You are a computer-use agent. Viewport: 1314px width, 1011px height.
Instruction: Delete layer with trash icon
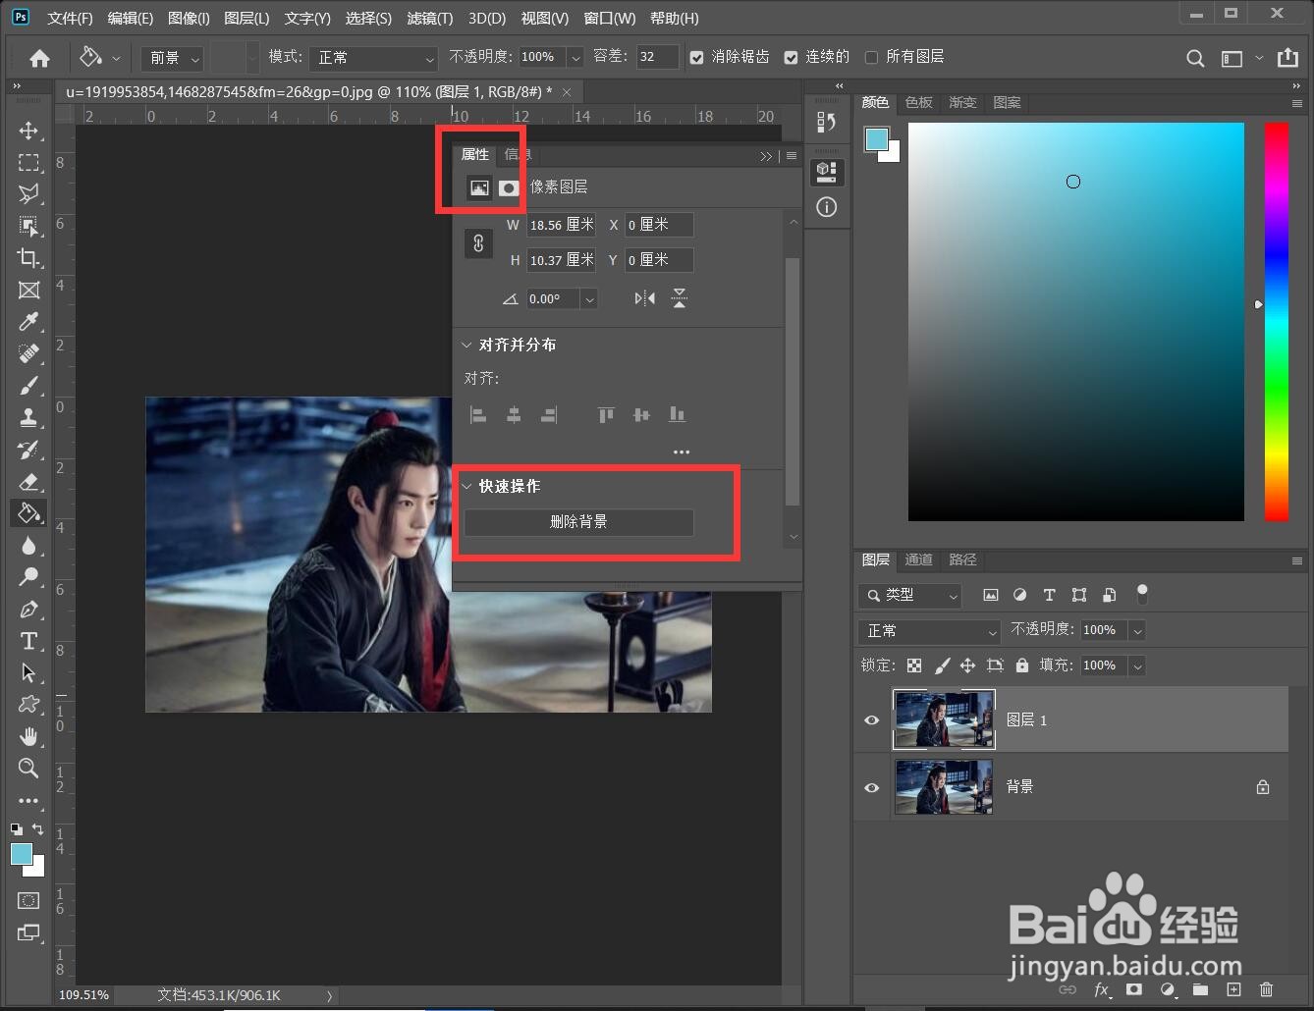tap(1267, 989)
